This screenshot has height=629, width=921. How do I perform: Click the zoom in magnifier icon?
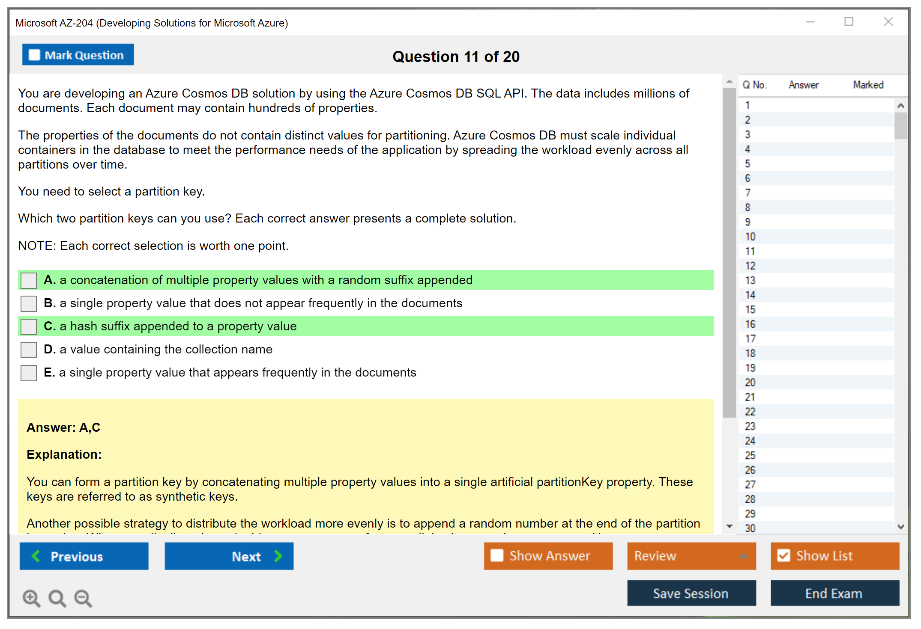pos(31,598)
